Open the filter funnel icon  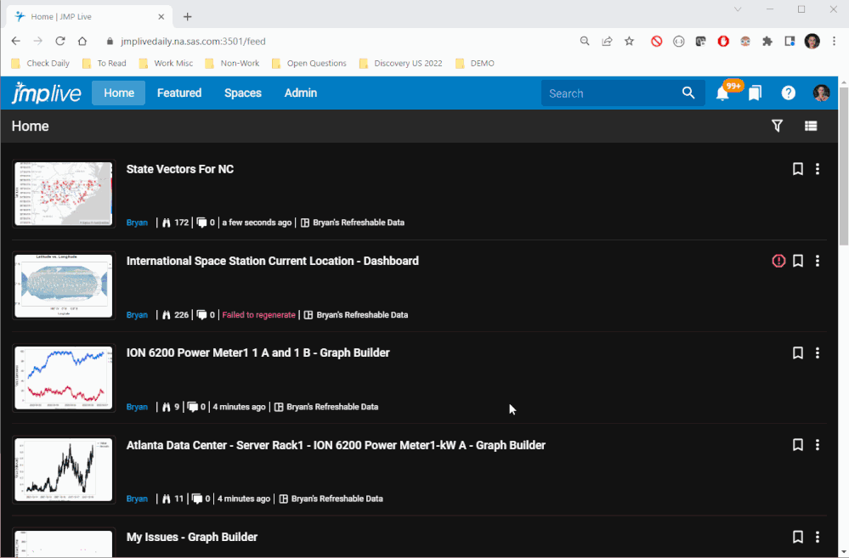tap(777, 126)
